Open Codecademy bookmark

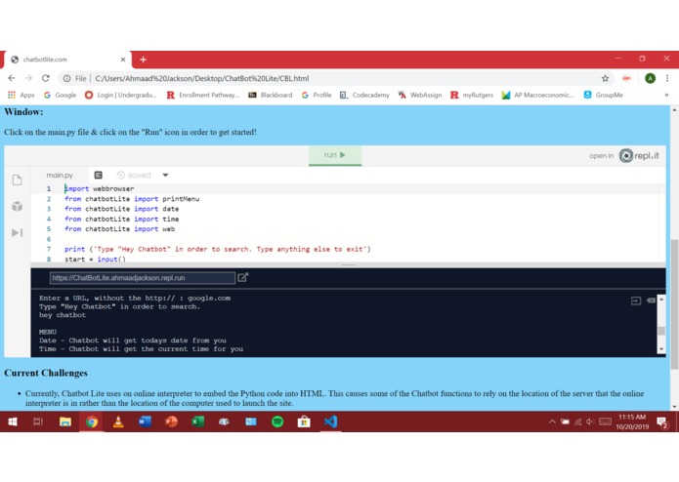(364, 95)
